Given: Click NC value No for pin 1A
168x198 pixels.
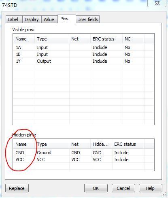Looking at the screenshot, I should (x=128, y=47).
